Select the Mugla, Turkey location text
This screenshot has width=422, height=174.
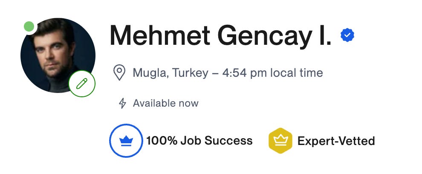tap(171, 73)
